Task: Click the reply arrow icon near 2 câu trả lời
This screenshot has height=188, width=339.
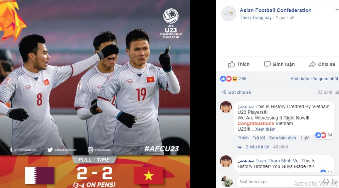Action: point(239,147)
